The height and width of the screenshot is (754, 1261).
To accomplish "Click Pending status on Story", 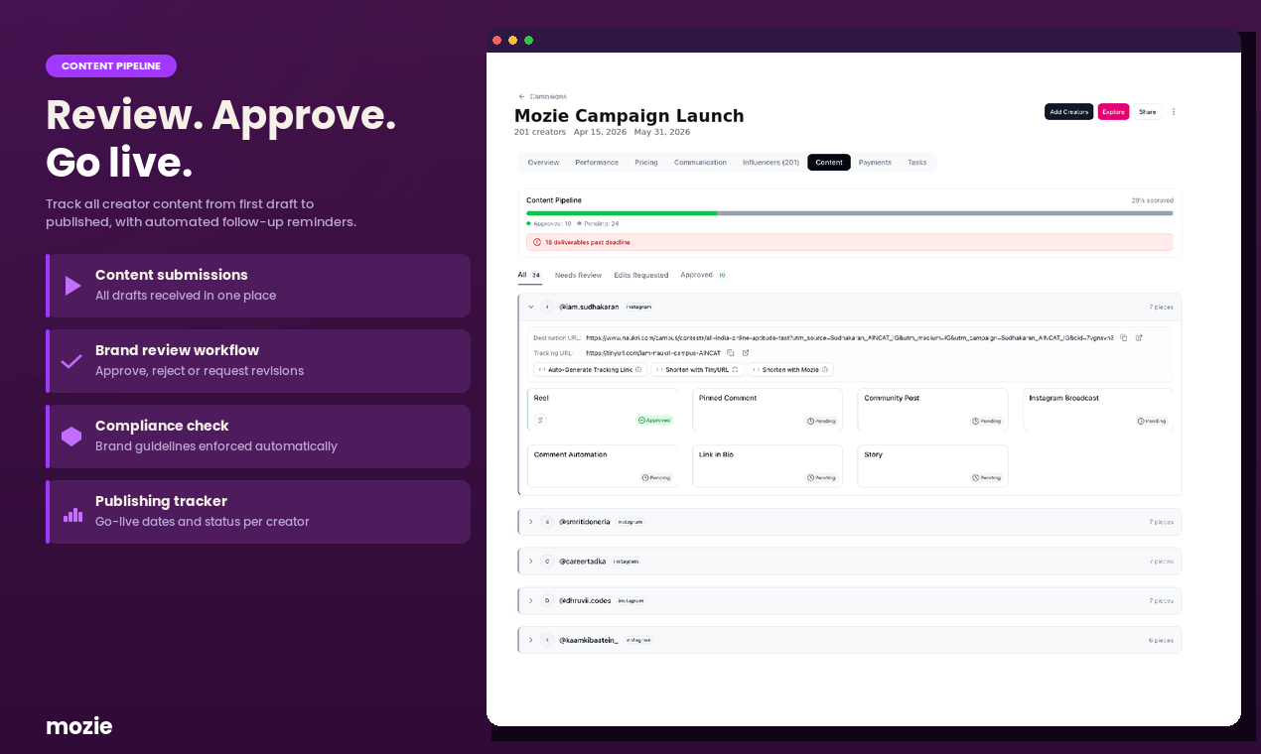I will (x=987, y=478).
